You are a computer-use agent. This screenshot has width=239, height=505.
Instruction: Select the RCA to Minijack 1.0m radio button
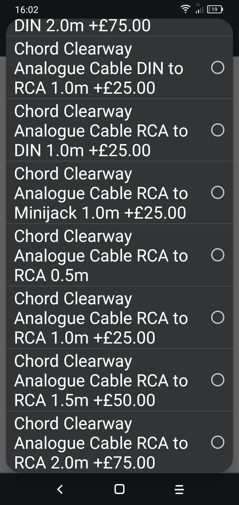pos(218,193)
